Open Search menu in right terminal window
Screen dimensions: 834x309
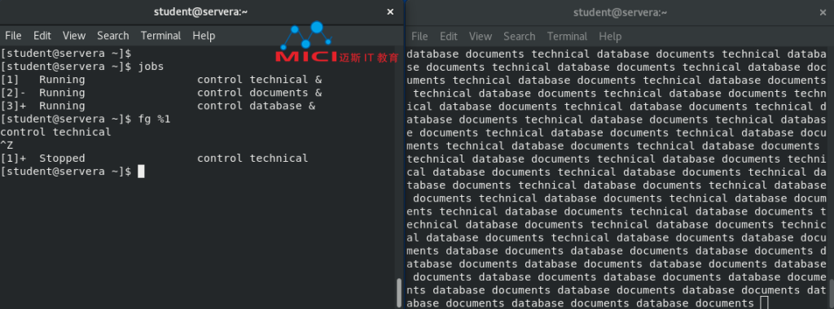tap(519, 36)
